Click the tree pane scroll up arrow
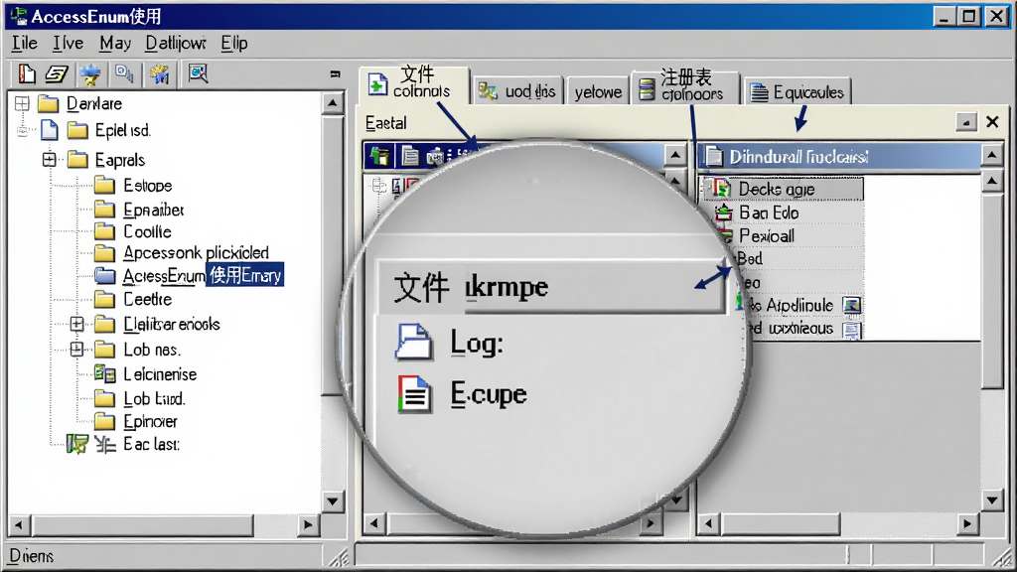 point(332,102)
